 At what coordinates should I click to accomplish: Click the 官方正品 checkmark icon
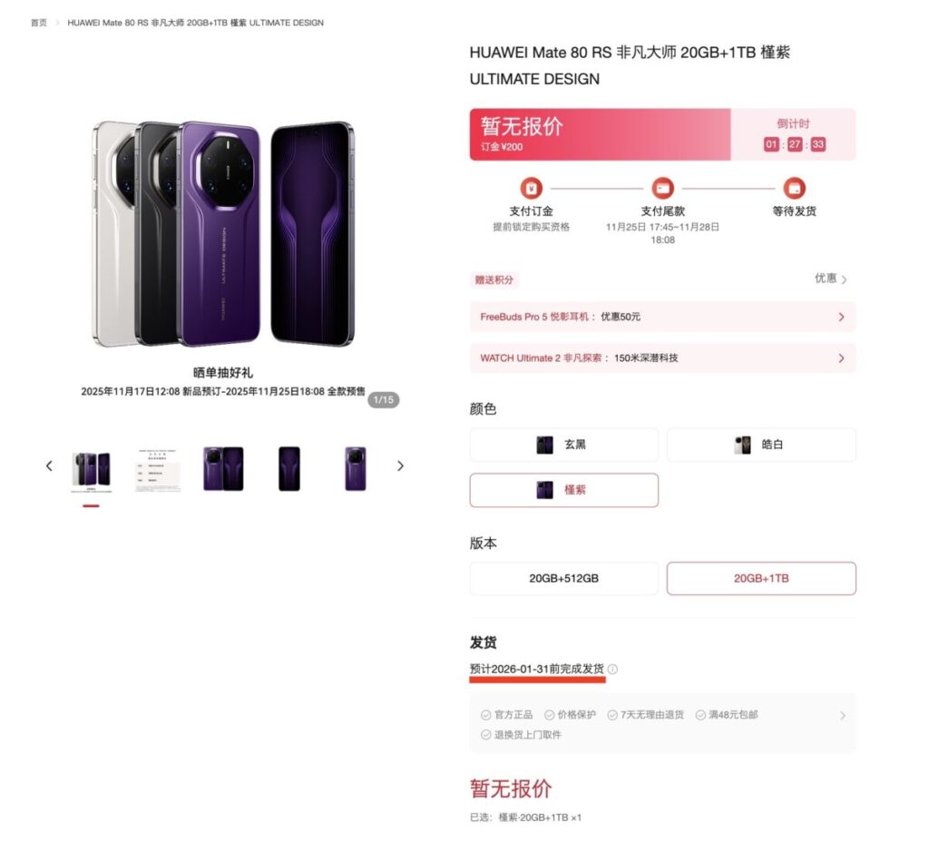[x=486, y=715]
